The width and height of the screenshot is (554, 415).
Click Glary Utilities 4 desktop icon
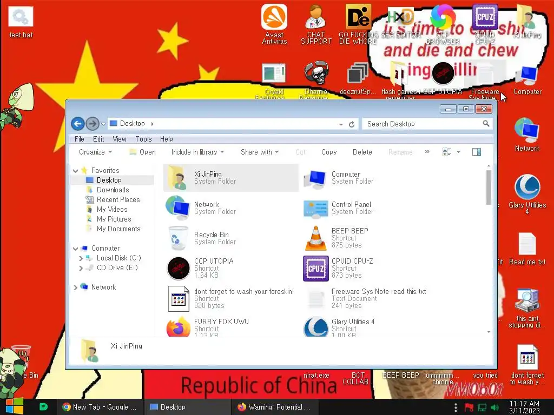[x=527, y=195]
